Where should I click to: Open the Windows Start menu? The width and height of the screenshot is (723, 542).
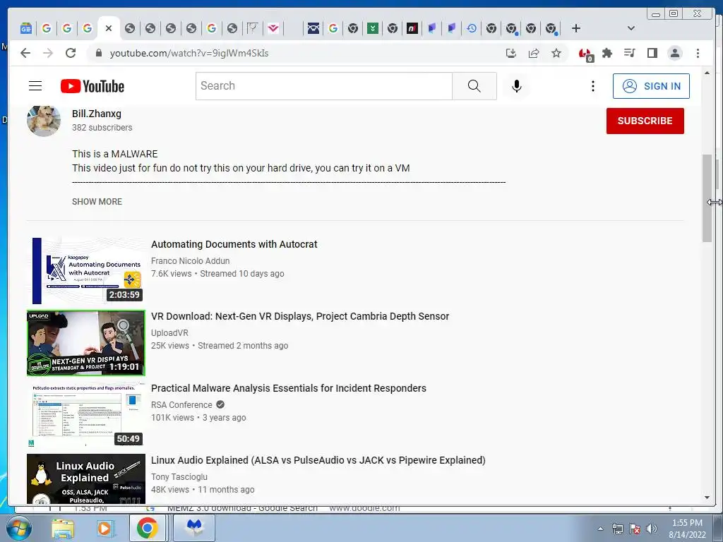tap(19, 529)
